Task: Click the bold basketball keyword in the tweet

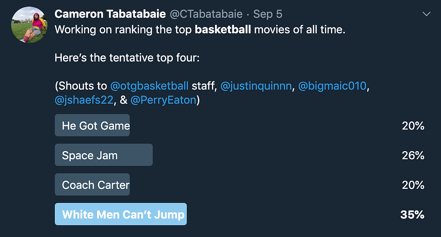Action: click(223, 30)
